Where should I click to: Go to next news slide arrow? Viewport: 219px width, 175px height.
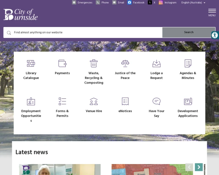click(x=199, y=167)
